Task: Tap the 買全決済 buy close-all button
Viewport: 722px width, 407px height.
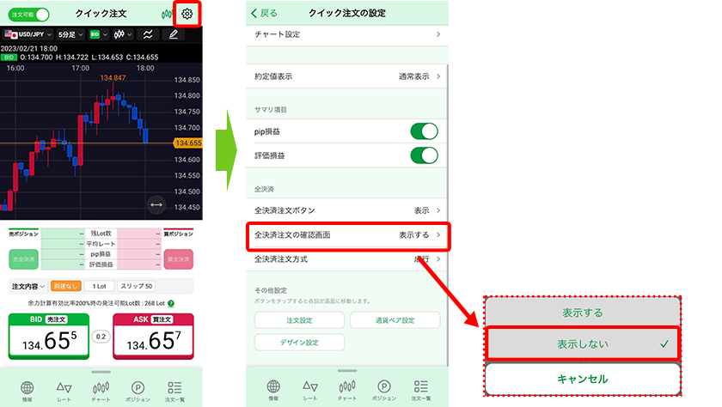Action: coord(178,259)
